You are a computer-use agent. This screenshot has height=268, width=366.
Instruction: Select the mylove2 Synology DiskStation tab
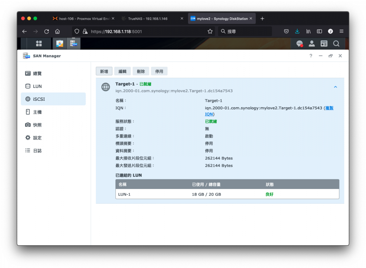pyautogui.click(x=222, y=19)
